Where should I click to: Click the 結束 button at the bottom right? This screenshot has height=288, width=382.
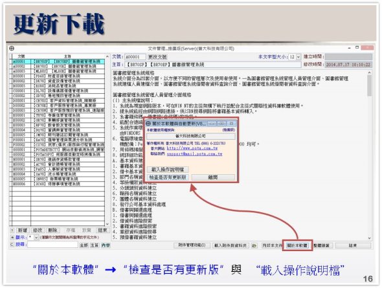(x=353, y=245)
